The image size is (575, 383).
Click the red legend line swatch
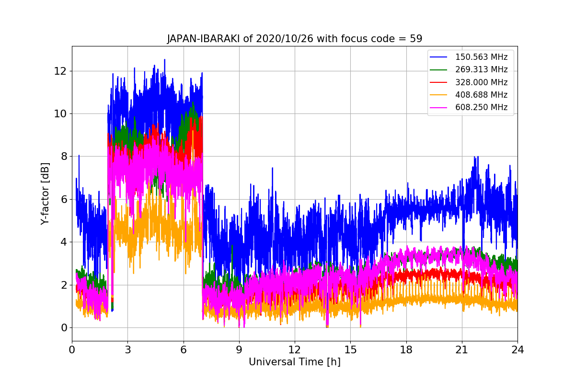point(439,82)
